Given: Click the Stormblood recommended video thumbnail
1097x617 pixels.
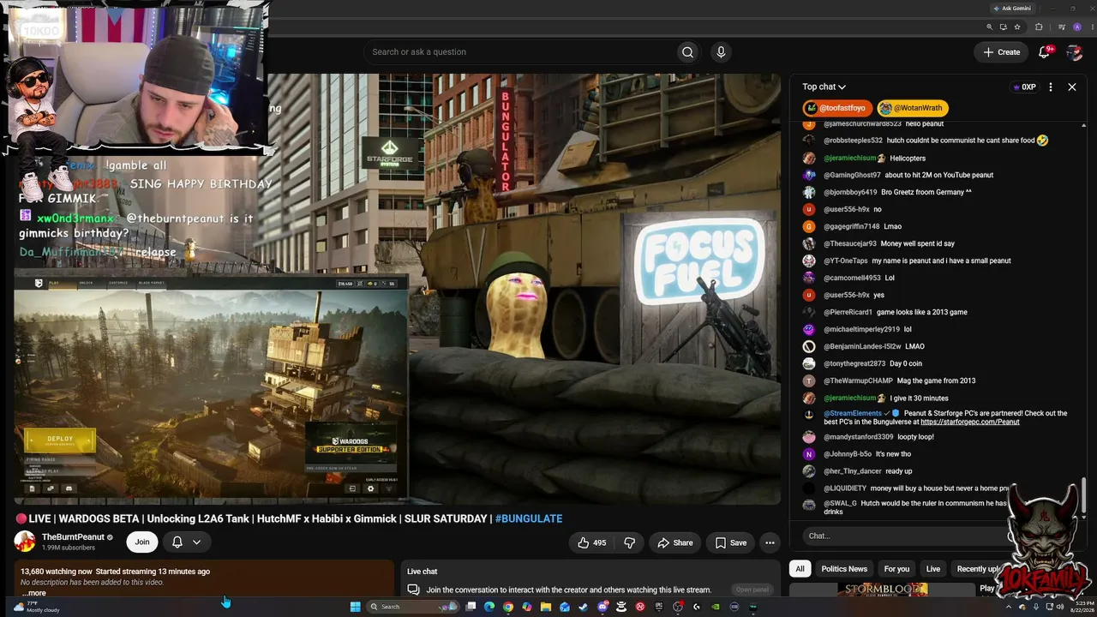Looking at the screenshot, I should (883, 590).
